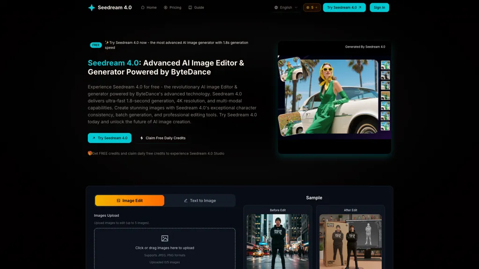Expand the language chevron in the header
This screenshot has height=269, width=479.
296,7
